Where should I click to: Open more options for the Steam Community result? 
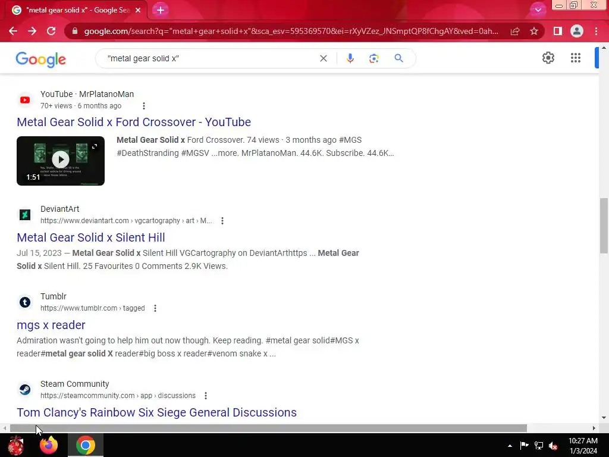pos(205,396)
